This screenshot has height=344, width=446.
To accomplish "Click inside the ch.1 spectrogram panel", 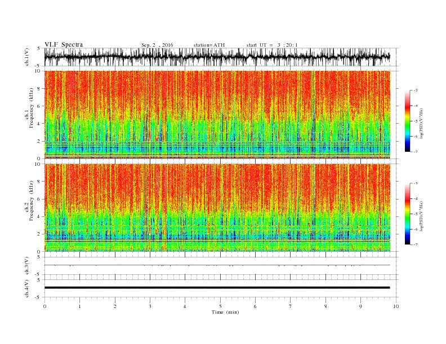I will tap(217, 115).
